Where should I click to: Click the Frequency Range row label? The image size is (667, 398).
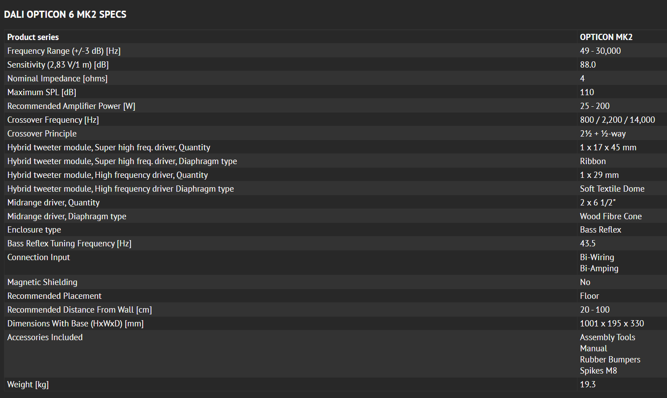pyautogui.click(x=64, y=51)
